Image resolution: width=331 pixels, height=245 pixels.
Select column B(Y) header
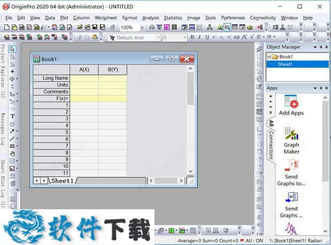point(113,70)
